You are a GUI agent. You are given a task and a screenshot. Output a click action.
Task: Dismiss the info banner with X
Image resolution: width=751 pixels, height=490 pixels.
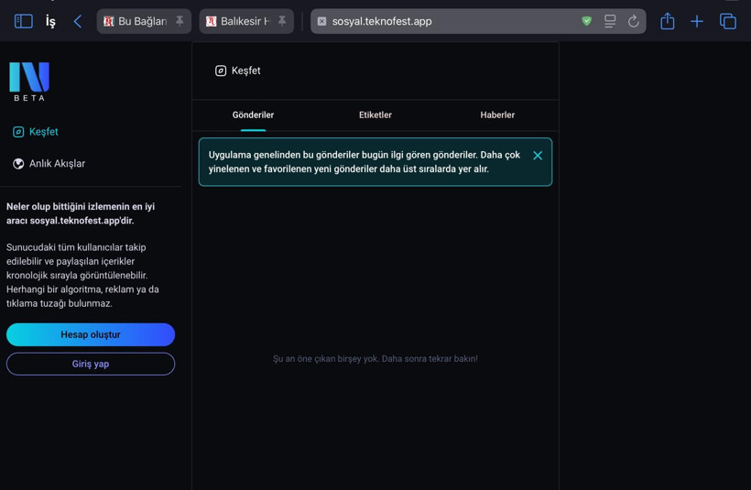coord(538,156)
